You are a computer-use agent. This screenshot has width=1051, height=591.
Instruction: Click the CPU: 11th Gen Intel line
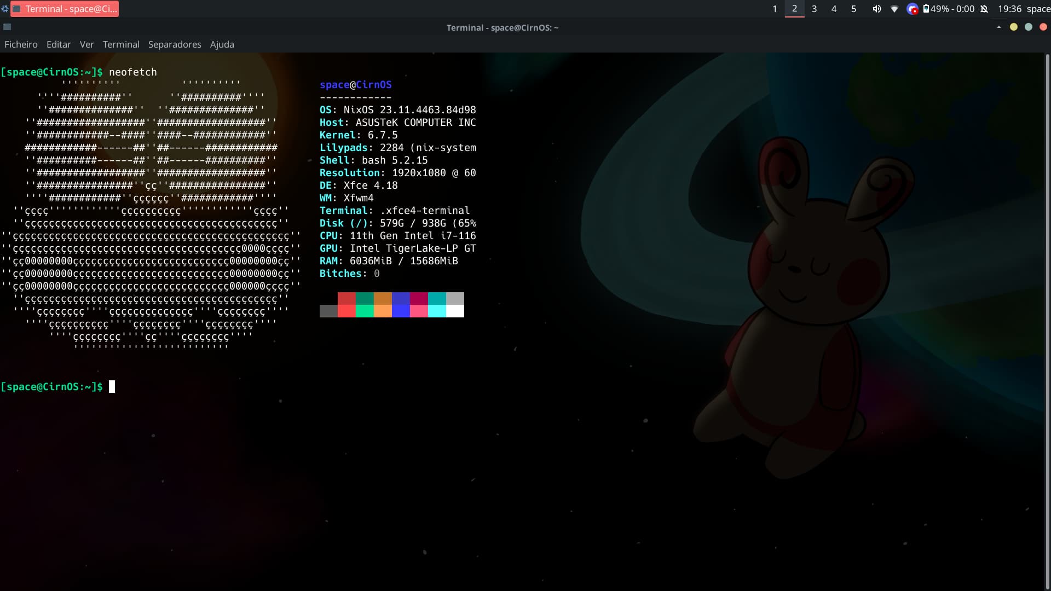point(398,236)
